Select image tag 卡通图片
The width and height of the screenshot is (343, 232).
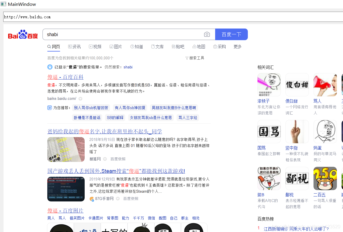click(x=96, y=218)
